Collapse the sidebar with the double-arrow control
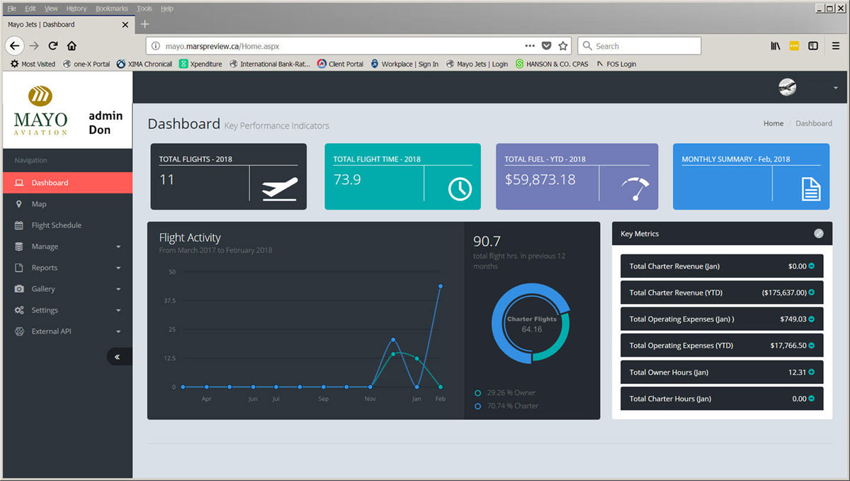The height and width of the screenshot is (481, 850). tap(119, 356)
